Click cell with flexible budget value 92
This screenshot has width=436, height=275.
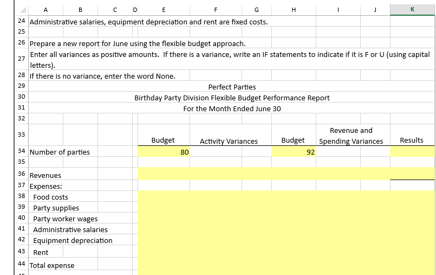(x=294, y=151)
